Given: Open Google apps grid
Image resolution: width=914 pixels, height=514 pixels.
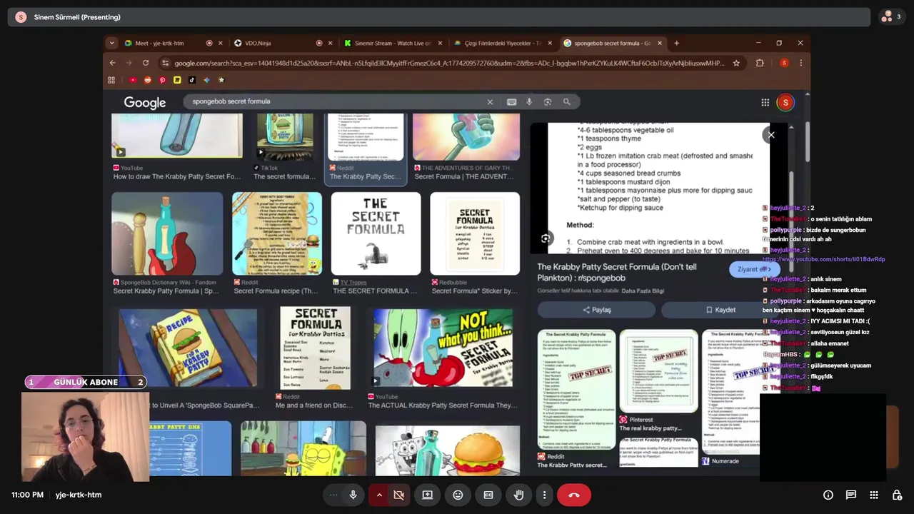Looking at the screenshot, I should tap(765, 102).
